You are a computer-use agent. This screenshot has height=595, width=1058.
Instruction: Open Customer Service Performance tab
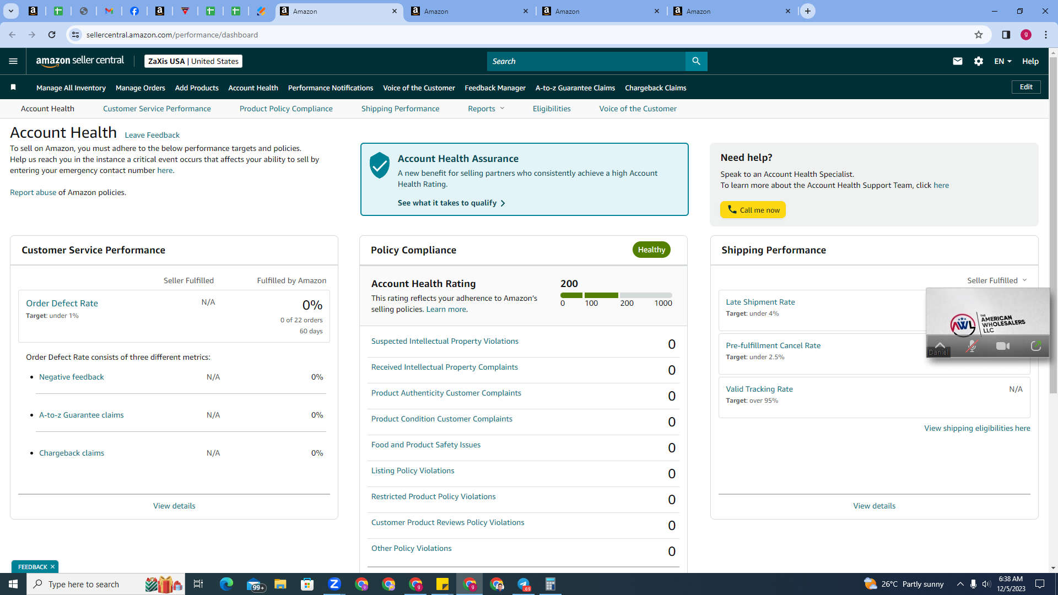pyautogui.click(x=157, y=109)
